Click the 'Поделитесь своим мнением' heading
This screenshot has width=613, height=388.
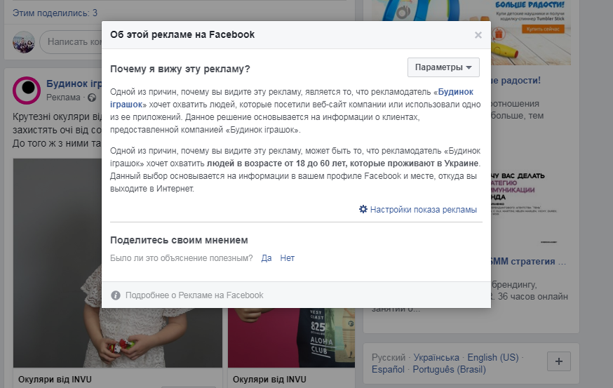point(179,240)
